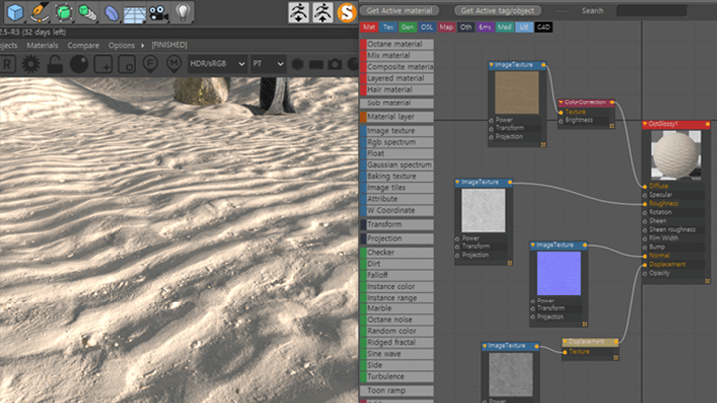The image size is (717, 403).
Task: Click the Brightness port on ColorCorrection
Action: pos(561,121)
